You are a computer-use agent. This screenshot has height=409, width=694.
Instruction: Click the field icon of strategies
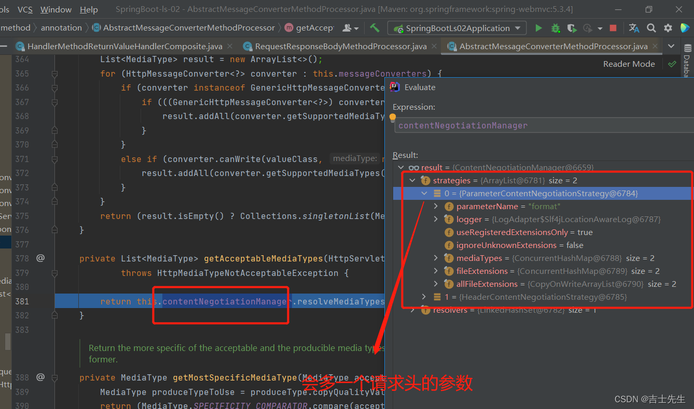[425, 180]
